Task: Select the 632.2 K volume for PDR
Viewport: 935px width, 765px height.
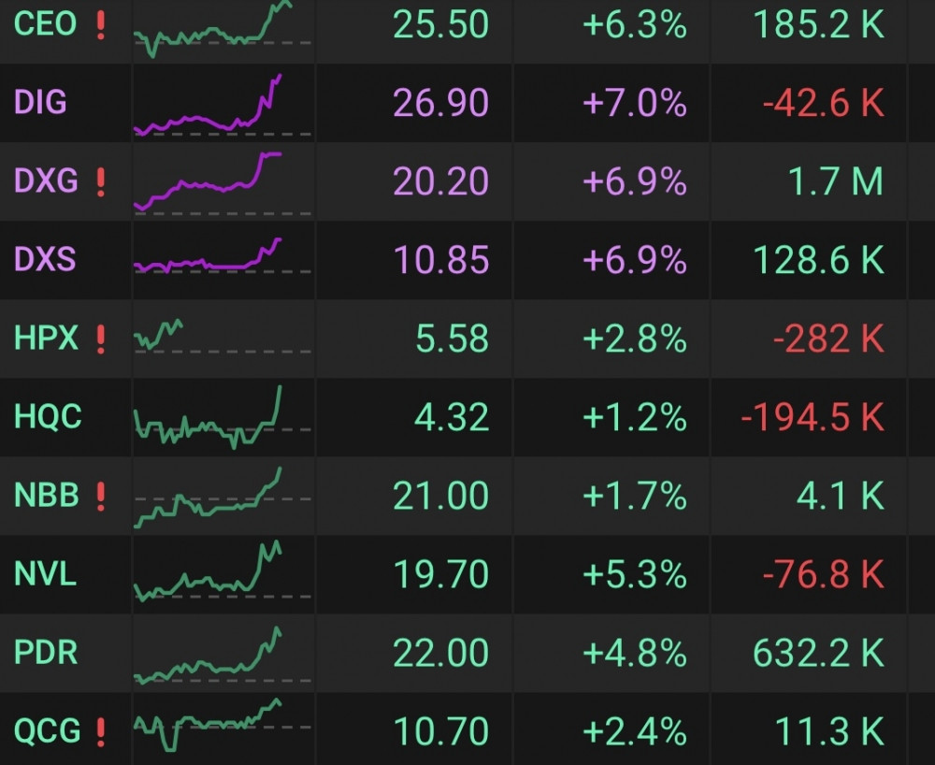Action: (x=818, y=652)
